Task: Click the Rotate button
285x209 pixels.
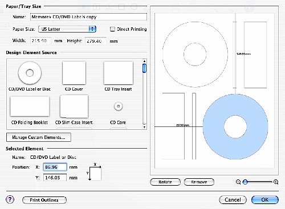Action: [x=165, y=182]
